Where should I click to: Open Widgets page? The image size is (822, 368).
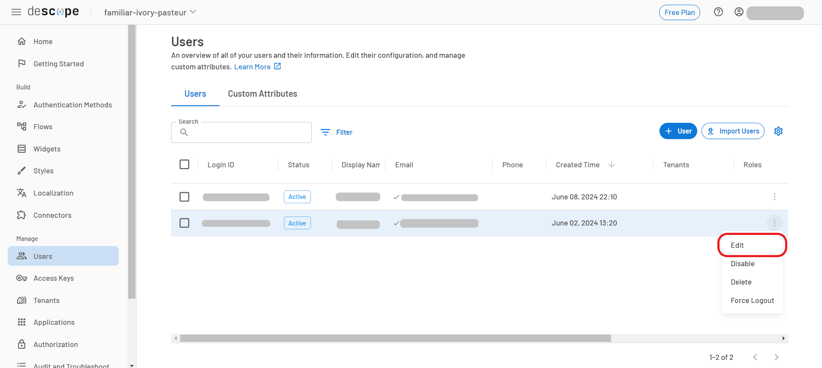[47, 149]
